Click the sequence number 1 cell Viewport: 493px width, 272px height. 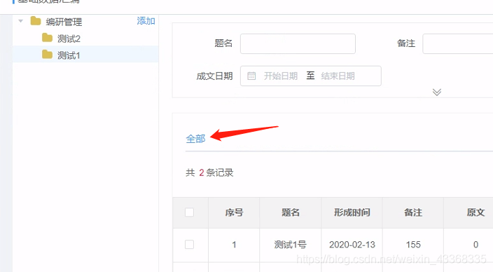point(234,245)
